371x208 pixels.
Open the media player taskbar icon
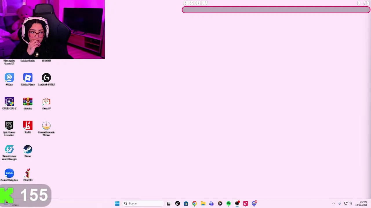pos(220,203)
